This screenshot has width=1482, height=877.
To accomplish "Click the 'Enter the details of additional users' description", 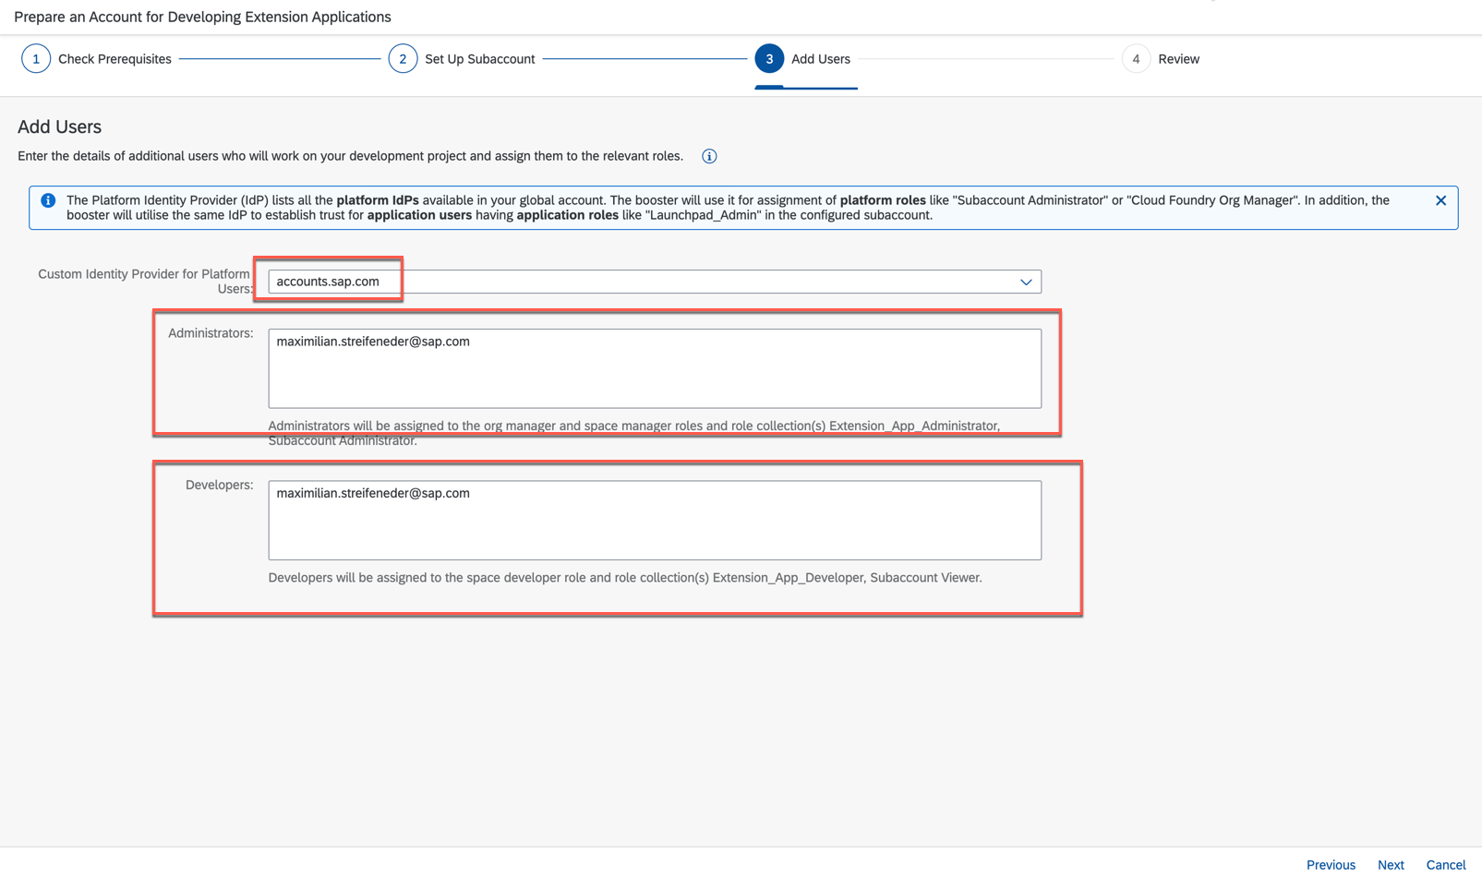I will point(350,156).
